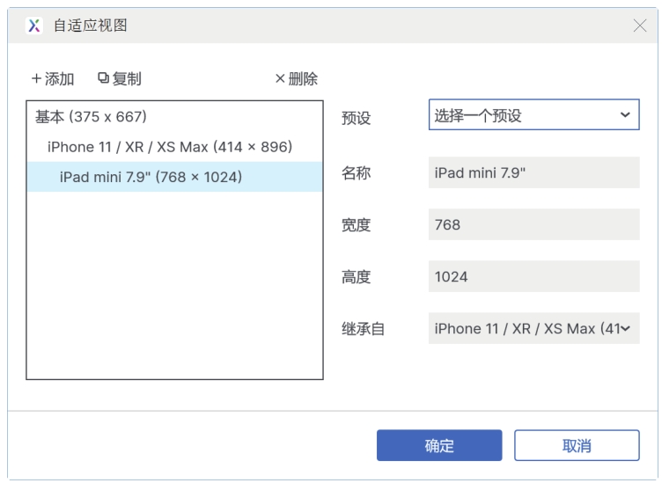
Task: Close the 自适应视图 dialog
Action: click(640, 26)
